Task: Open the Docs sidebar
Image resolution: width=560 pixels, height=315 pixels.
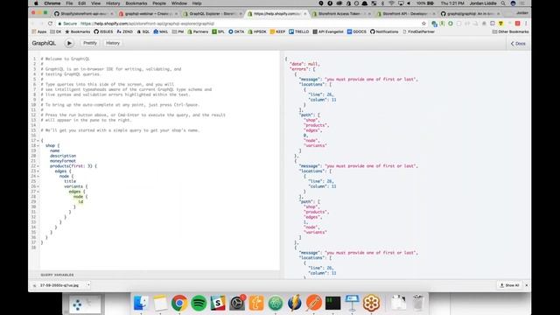Action: click(518, 43)
